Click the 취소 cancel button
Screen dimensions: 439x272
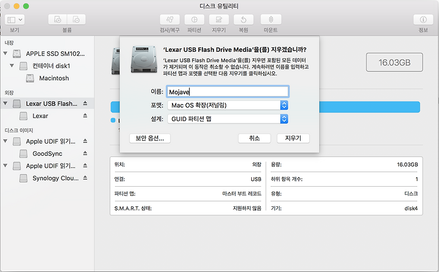(254, 138)
